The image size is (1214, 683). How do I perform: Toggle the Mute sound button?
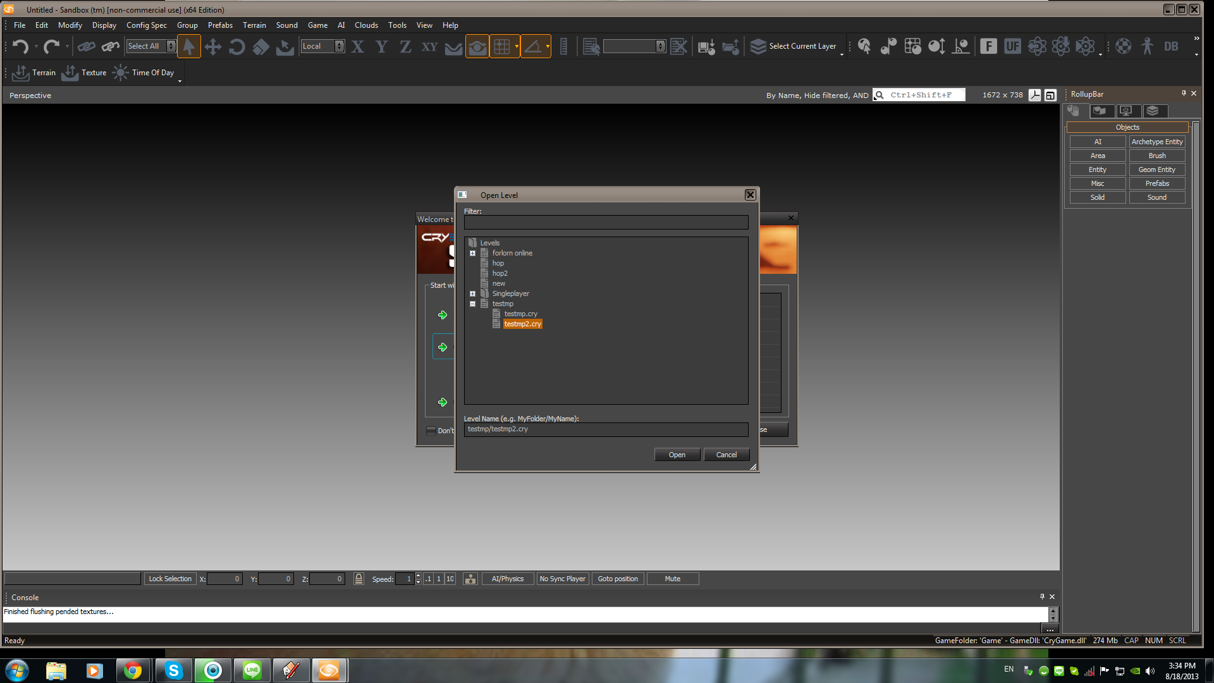pyautogui.click(x=672, y=579)
